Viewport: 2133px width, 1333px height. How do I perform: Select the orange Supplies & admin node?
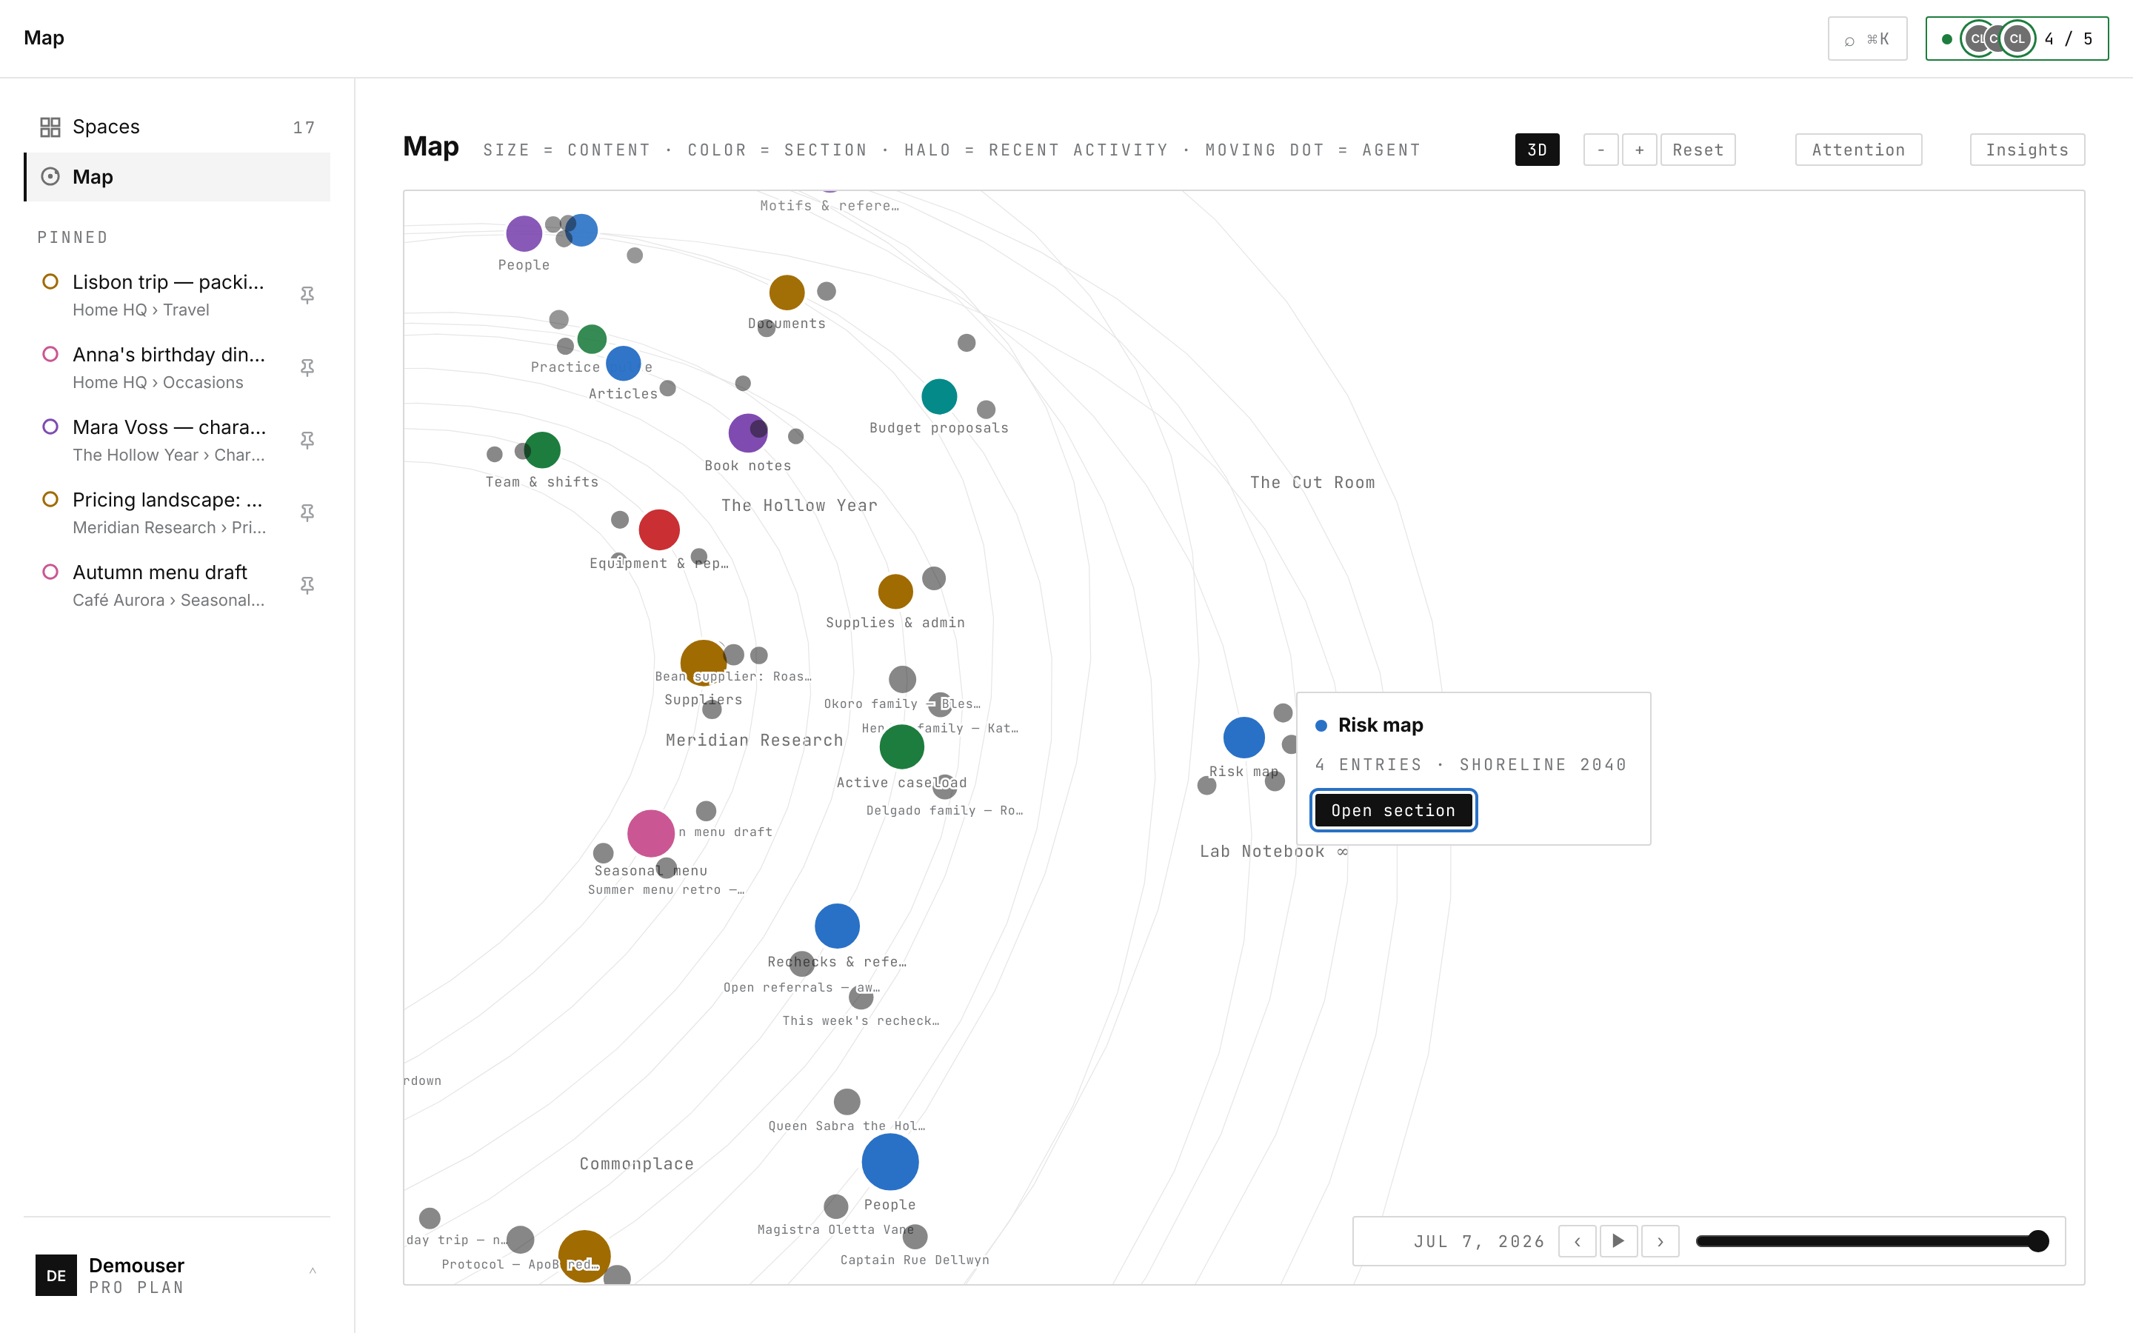[x=895, y=592]
